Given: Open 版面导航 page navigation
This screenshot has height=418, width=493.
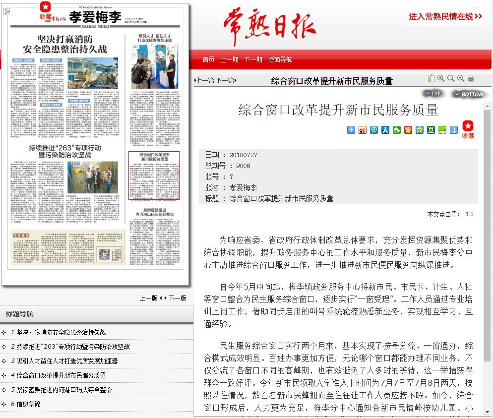Looking at the screenshot, I should click(280, 60).
